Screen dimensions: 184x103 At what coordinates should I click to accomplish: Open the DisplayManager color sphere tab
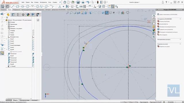[28, 15]
